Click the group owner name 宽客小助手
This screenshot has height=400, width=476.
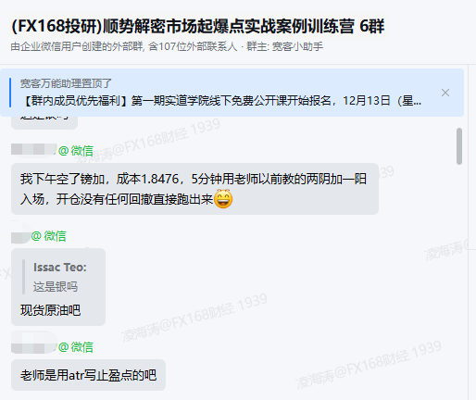click(297, 46)
